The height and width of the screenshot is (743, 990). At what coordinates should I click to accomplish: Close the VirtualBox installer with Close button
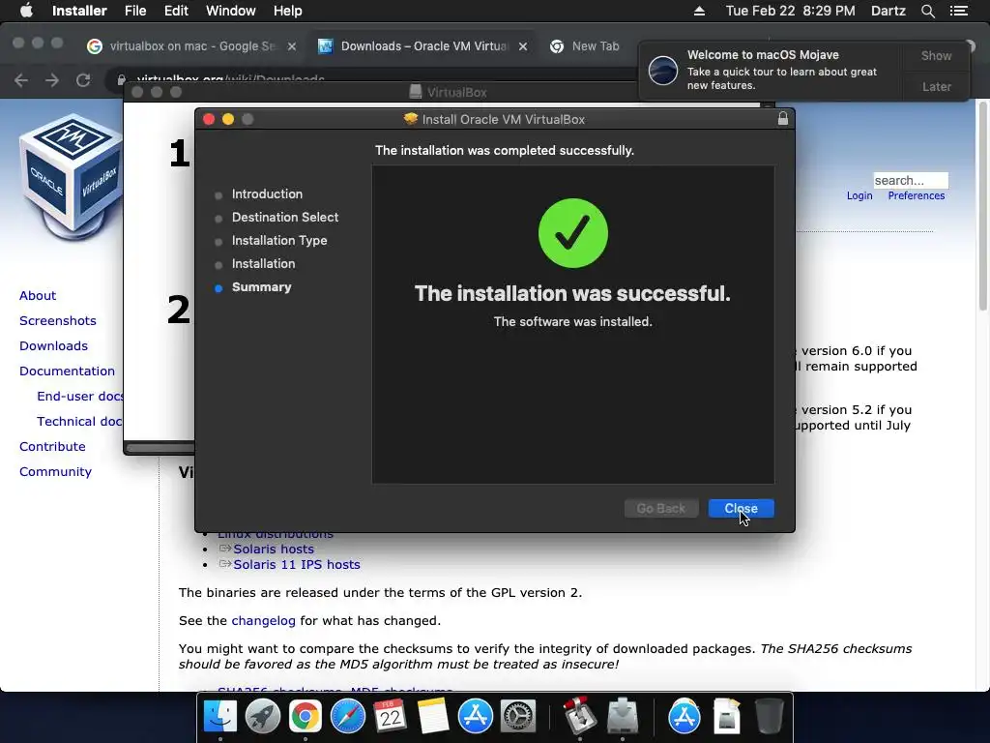tap(741, 508)
